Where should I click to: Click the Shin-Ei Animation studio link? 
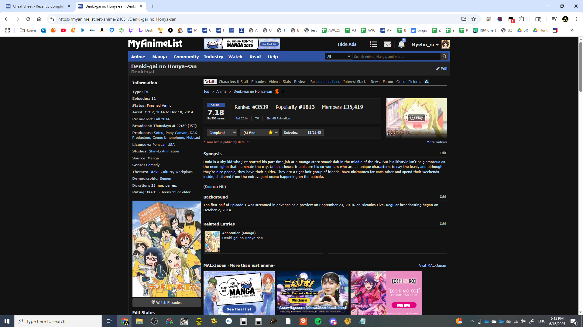click(x=164, y=151)
